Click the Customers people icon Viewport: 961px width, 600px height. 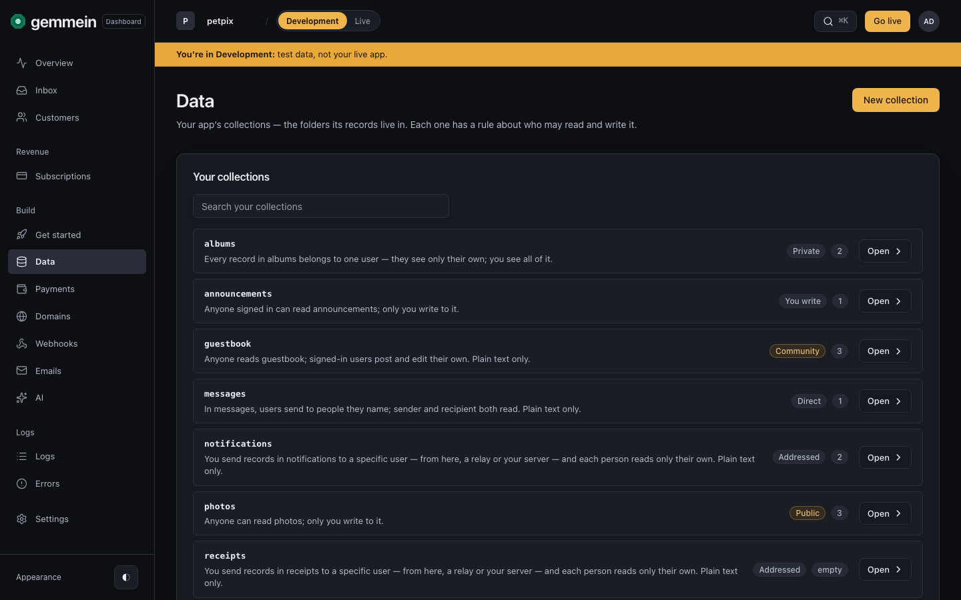pos(22,117)
